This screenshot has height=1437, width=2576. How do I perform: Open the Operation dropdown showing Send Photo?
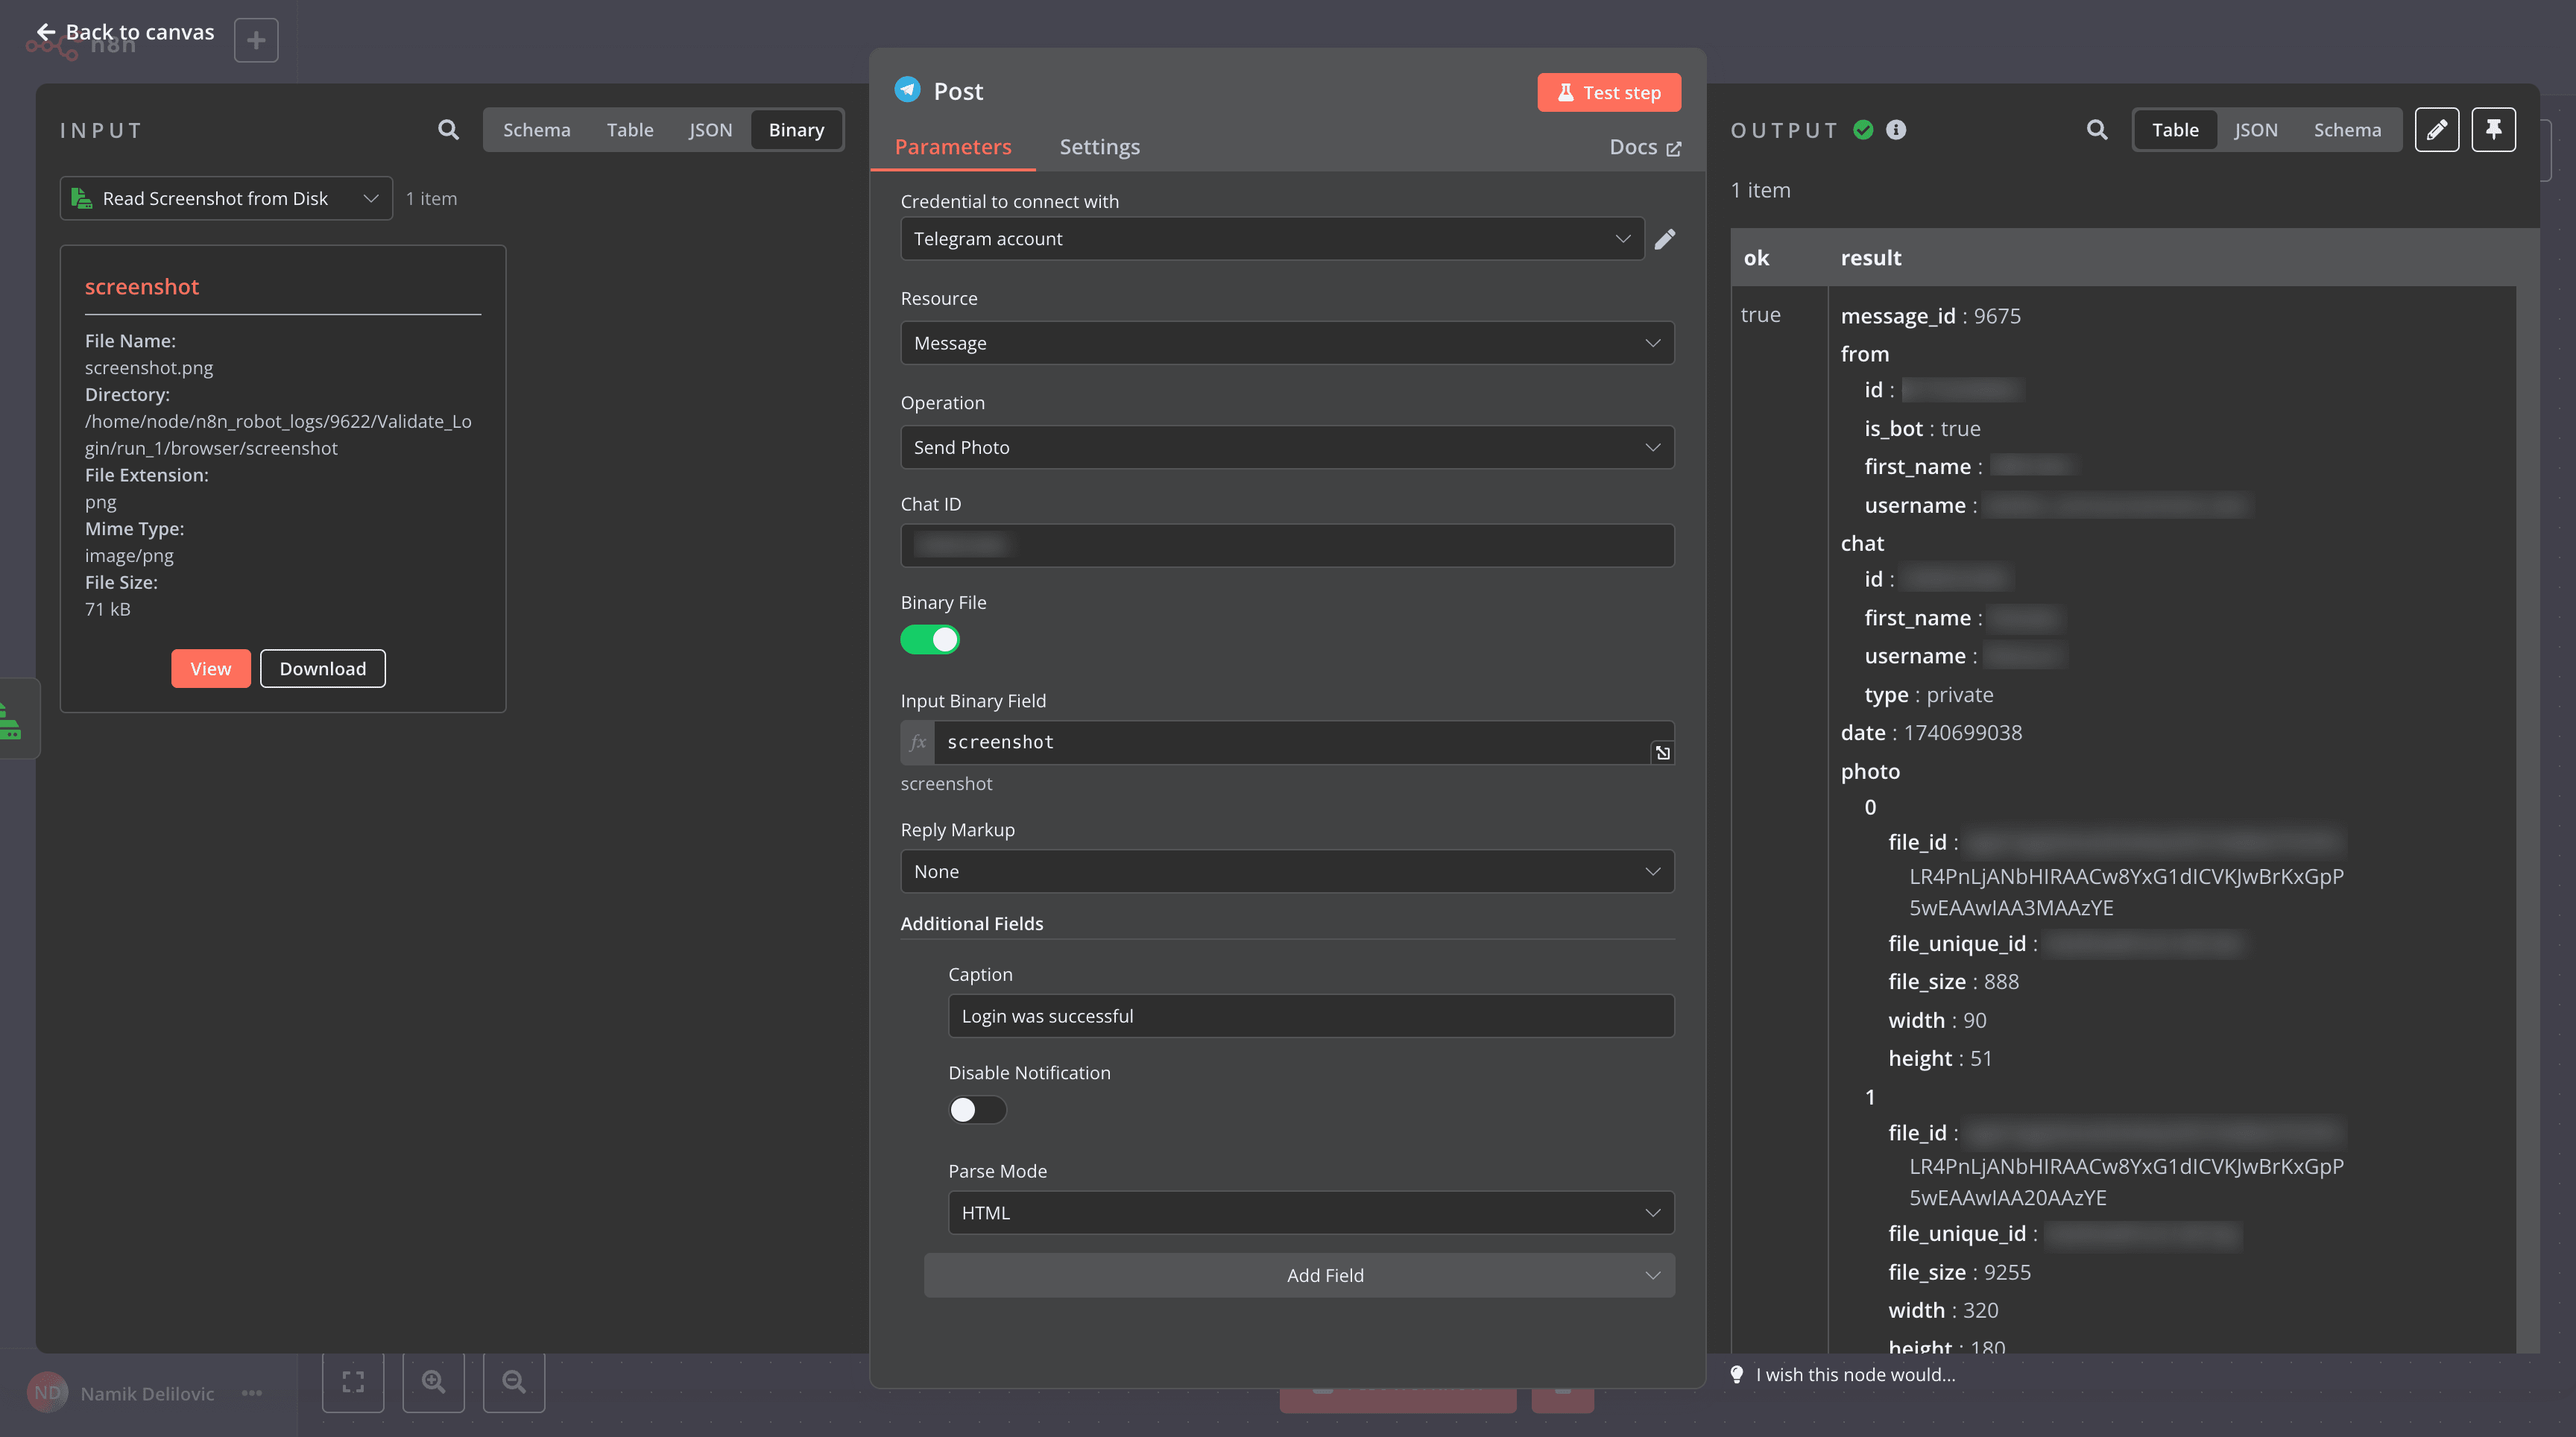point(1287,447)
